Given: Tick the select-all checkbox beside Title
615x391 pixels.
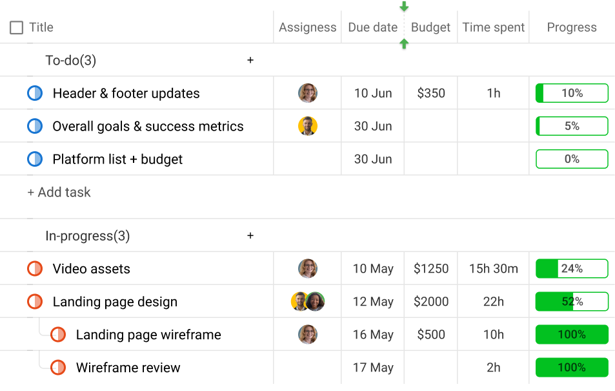Looking at the screenshot, I should tap(17, 28).
